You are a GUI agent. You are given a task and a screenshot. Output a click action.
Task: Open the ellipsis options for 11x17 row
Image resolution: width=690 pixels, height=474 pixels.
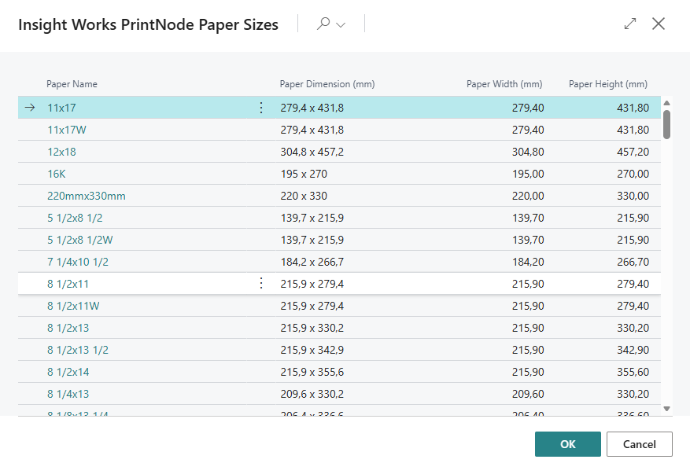click(x=261, y=108)
